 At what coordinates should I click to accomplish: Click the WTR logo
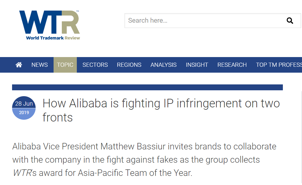(x=49, y=22)
